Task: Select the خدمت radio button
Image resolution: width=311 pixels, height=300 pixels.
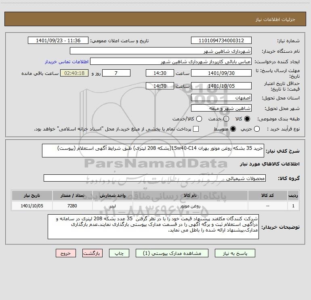Action: [x=226, y=119]
